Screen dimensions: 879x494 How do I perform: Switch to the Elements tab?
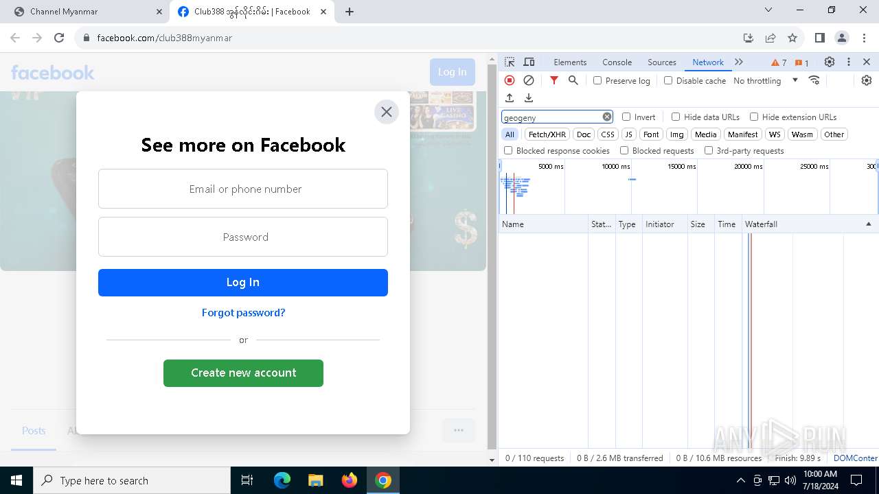pos(570,62)
